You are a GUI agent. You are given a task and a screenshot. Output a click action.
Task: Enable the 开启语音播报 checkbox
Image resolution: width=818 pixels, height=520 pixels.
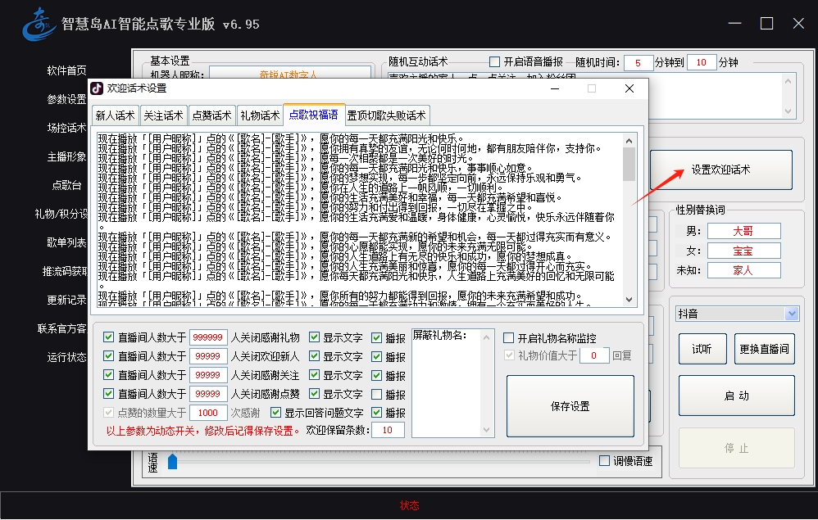click(x=494, y=62)
